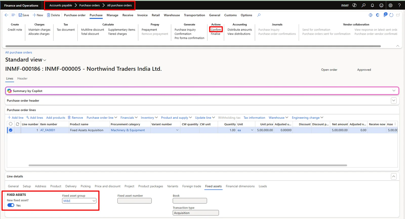The height and width of the screenshot is (219, 405).
Task: Open the Invoice ribbon tab
Action: (x=143, y=15)
